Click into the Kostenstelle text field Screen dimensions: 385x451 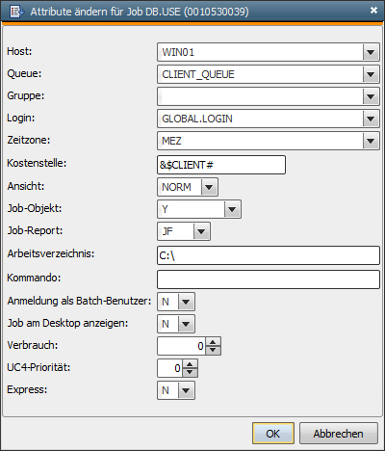point(221,165)
